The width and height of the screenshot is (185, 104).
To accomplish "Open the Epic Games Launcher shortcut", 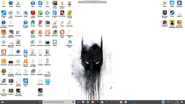I will (x=165, y=13).
